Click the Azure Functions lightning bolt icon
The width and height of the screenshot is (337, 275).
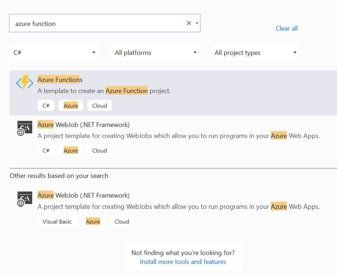[x=24, y=83]
